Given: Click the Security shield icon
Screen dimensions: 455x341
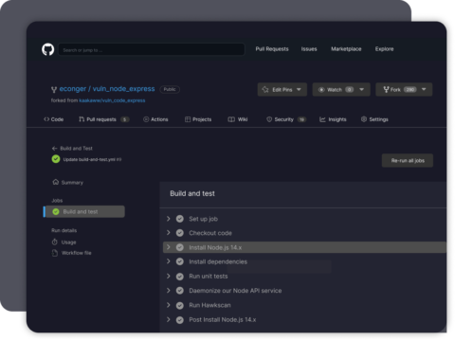Looking at the screenshot, I should coord(269,119).
